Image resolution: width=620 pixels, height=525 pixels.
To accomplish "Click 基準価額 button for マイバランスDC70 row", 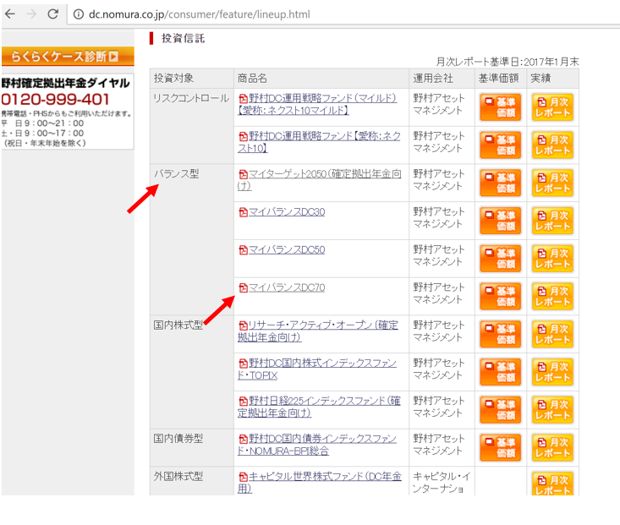I will tap(501, 297).
